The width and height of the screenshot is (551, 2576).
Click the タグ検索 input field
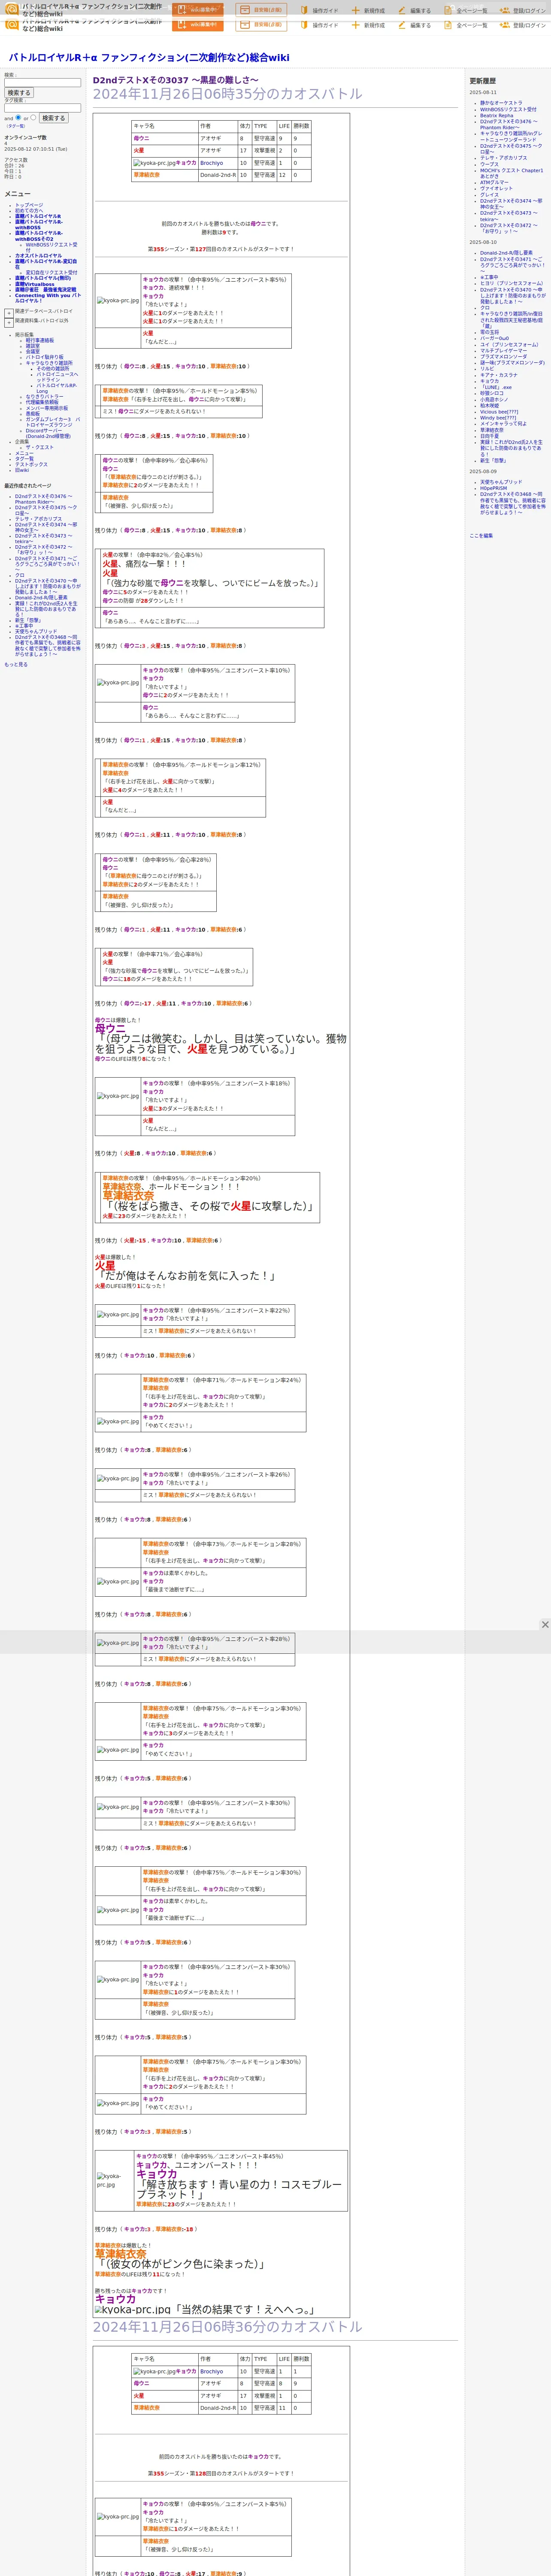42,108
